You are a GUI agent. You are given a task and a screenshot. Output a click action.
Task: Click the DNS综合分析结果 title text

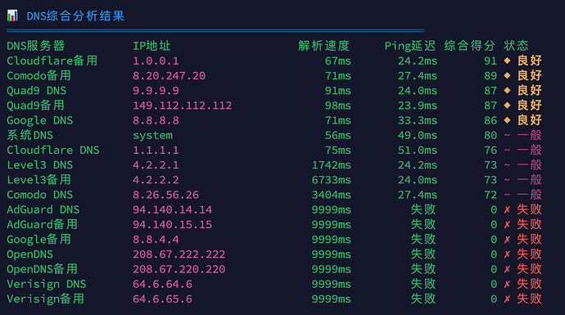click(x=75, y=16)
